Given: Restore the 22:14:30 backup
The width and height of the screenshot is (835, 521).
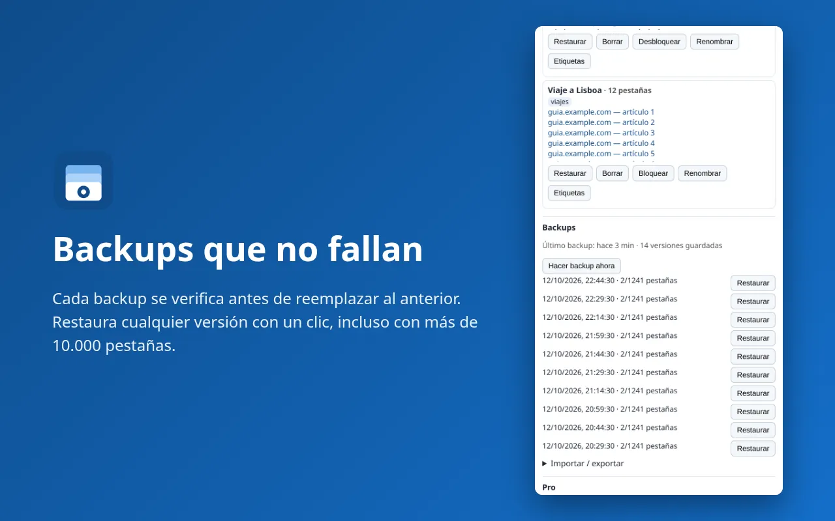Looking at the screenshot, I should [x=753, y=320].
